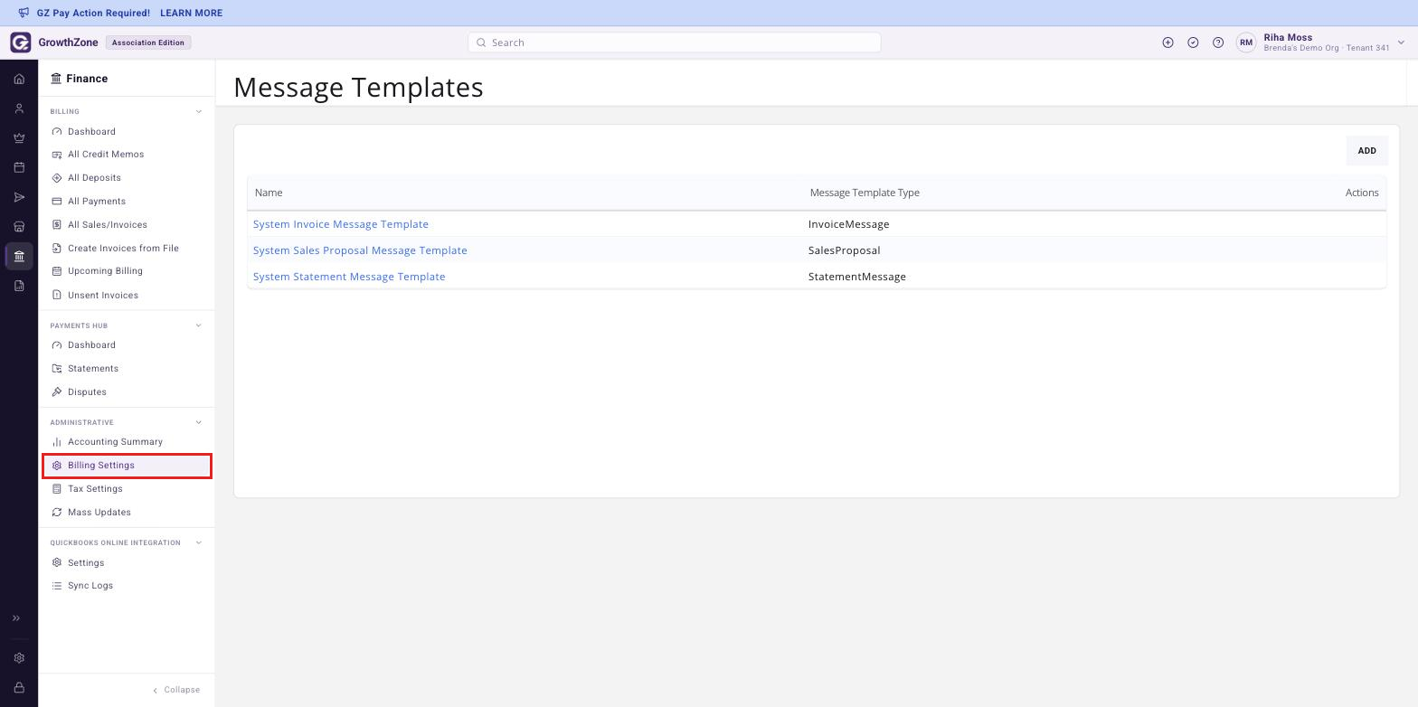The image size is (1418, 707).
Task: Click Collapse at sidebar bottom
Action: 176,690
